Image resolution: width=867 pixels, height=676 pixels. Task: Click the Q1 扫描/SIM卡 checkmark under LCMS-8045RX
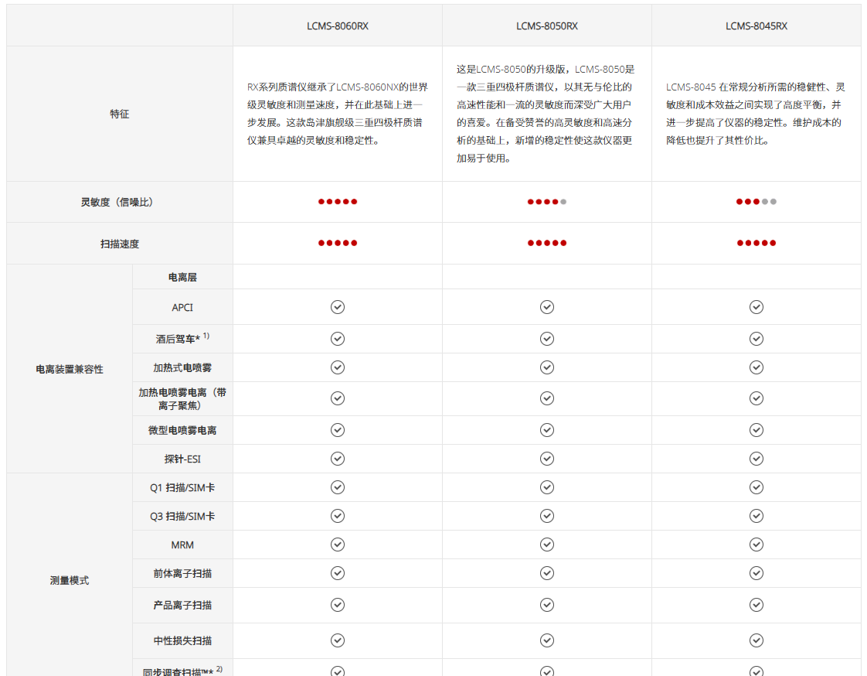(x=756, y=488)
